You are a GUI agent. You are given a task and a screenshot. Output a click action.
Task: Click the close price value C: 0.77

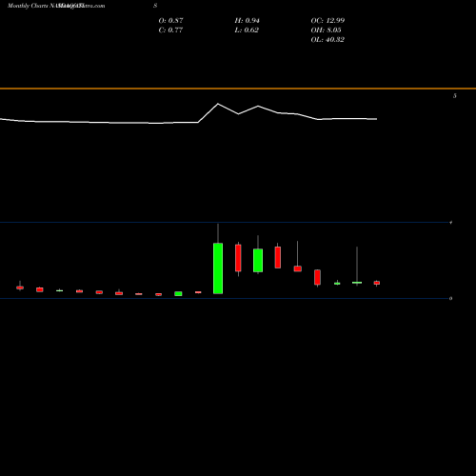point(170,30)
